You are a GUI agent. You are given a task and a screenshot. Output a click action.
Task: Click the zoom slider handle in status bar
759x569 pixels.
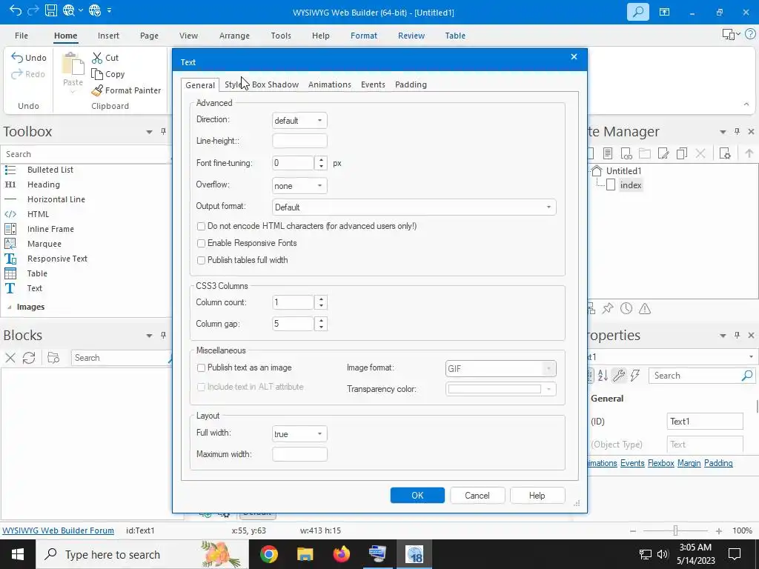pos(675,530)
